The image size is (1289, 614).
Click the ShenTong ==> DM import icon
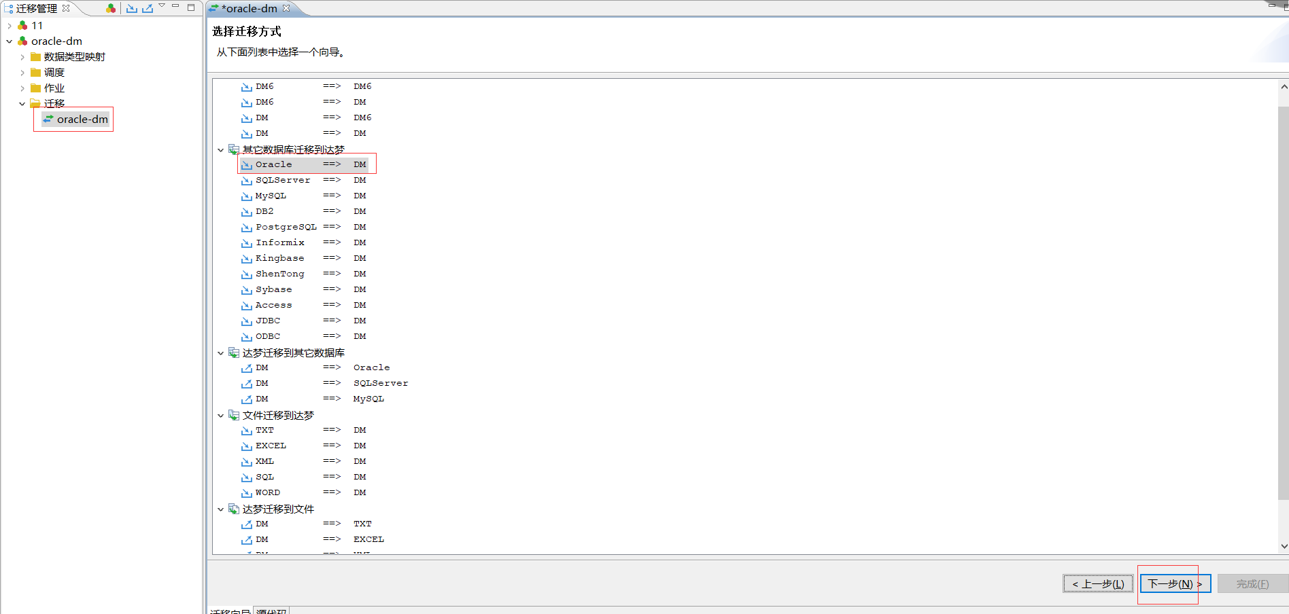(x=247, y=274)
